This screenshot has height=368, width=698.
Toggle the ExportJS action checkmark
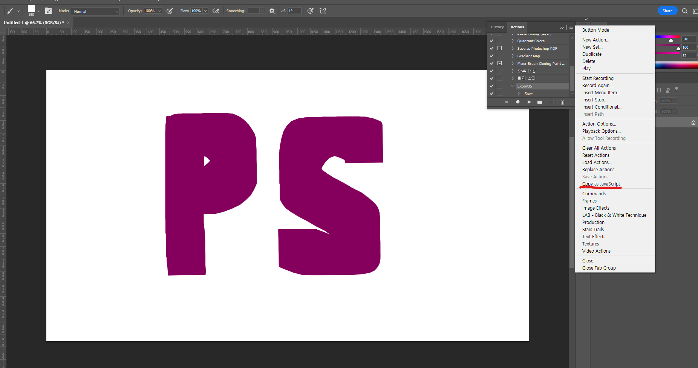[491, 86]
